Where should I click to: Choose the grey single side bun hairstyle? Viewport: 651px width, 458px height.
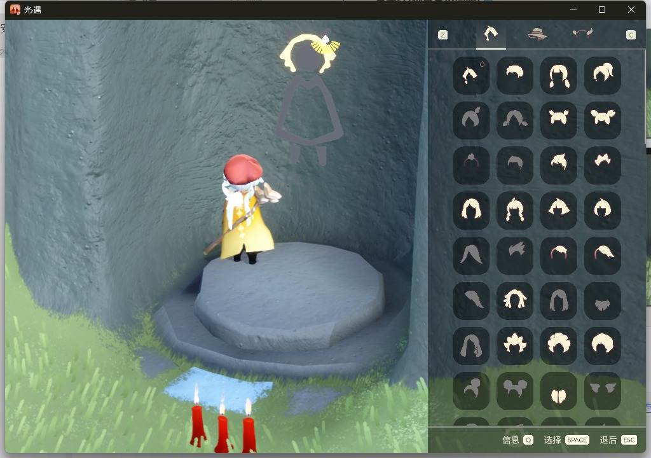coord(471,391)
